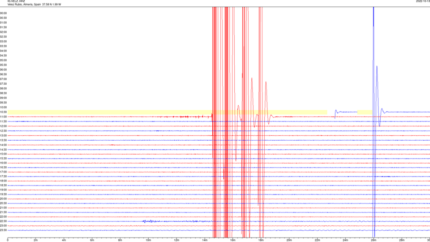Click the 02:00 time row label
430x242 pixels.
click(x=3, y=32)
